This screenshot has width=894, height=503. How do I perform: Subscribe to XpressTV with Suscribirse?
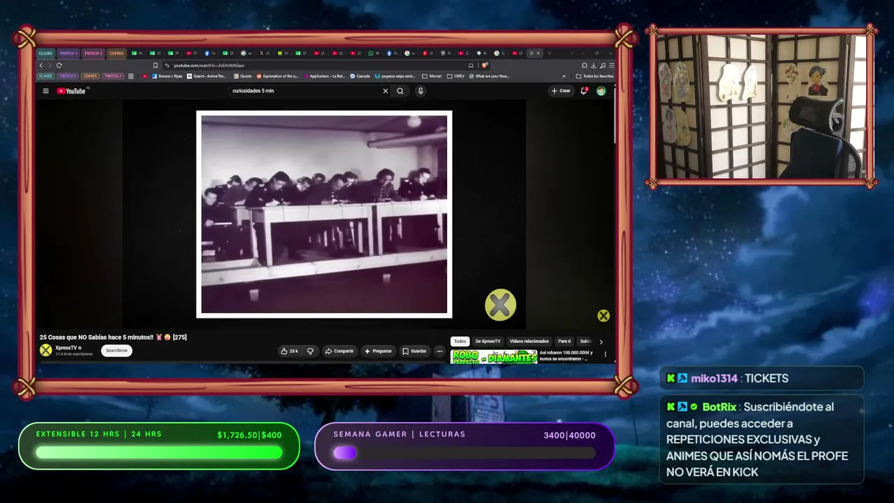tap(117, 351)
